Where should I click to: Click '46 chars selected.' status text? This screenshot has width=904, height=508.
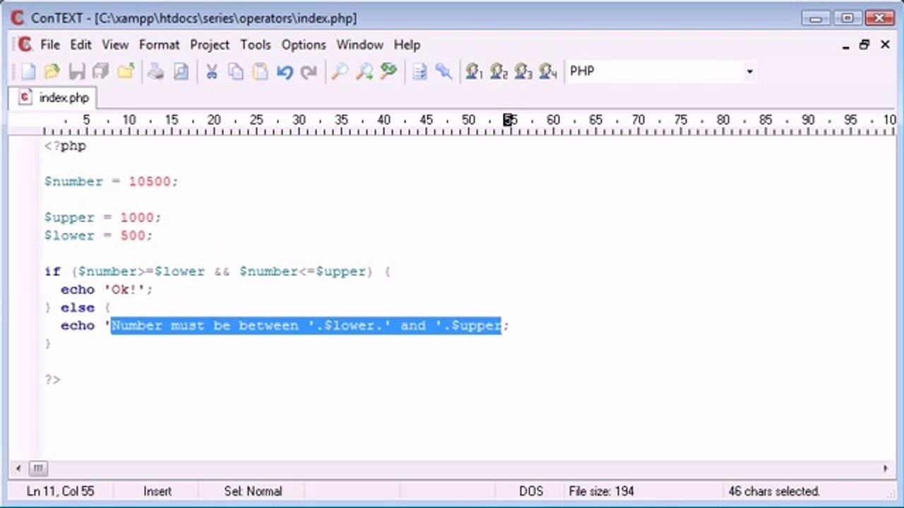click(773, 491)
